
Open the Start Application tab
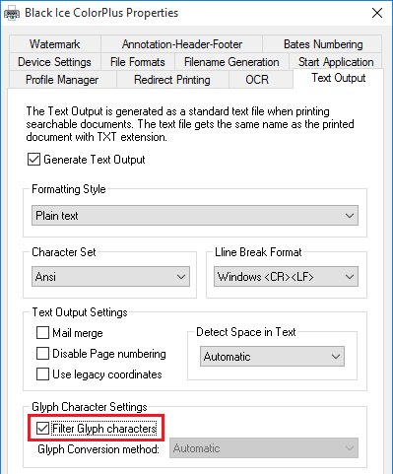(336, 62)
